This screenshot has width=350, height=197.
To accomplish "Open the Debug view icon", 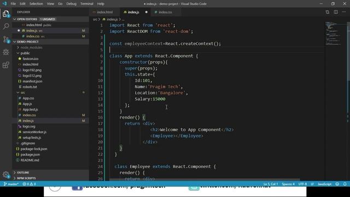I will 6,52.
